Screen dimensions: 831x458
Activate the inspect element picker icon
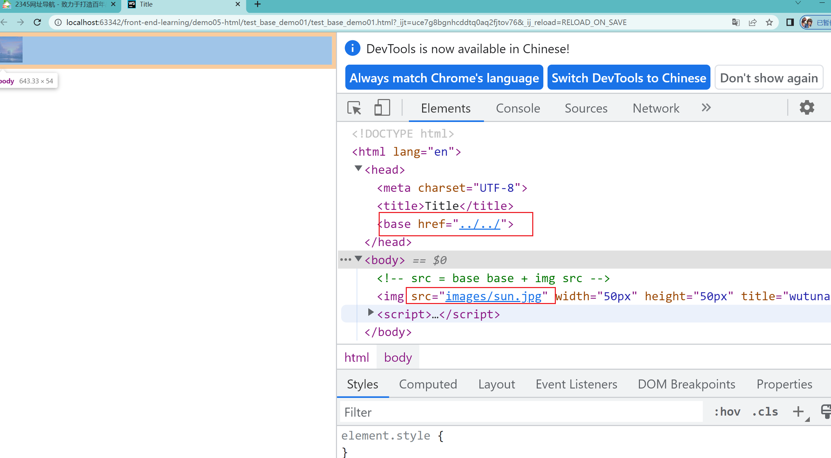354,108
